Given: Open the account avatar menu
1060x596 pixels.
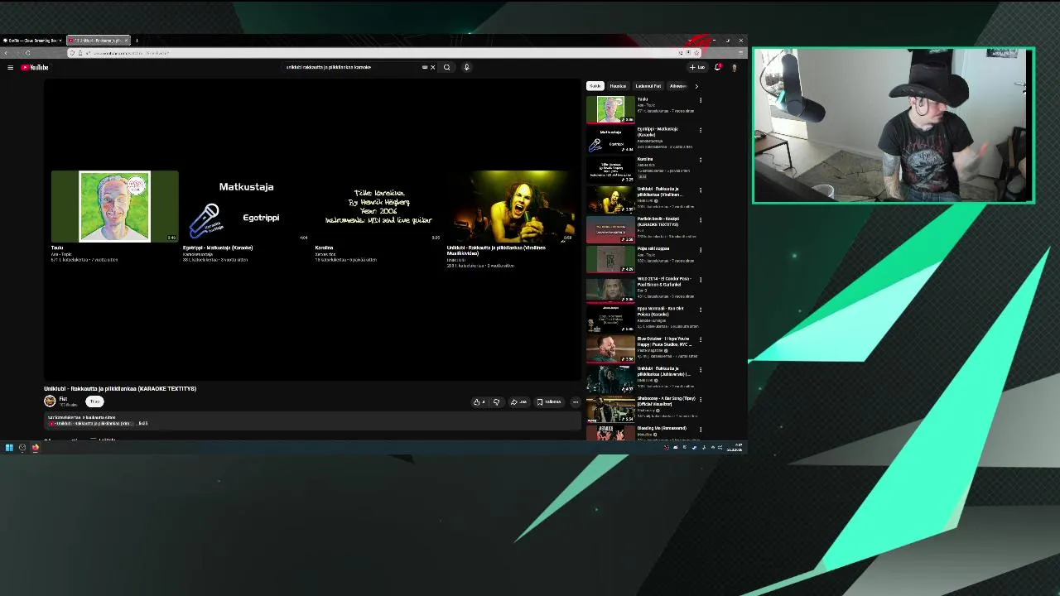Looking at the screenshot, I should pos(735,67).
